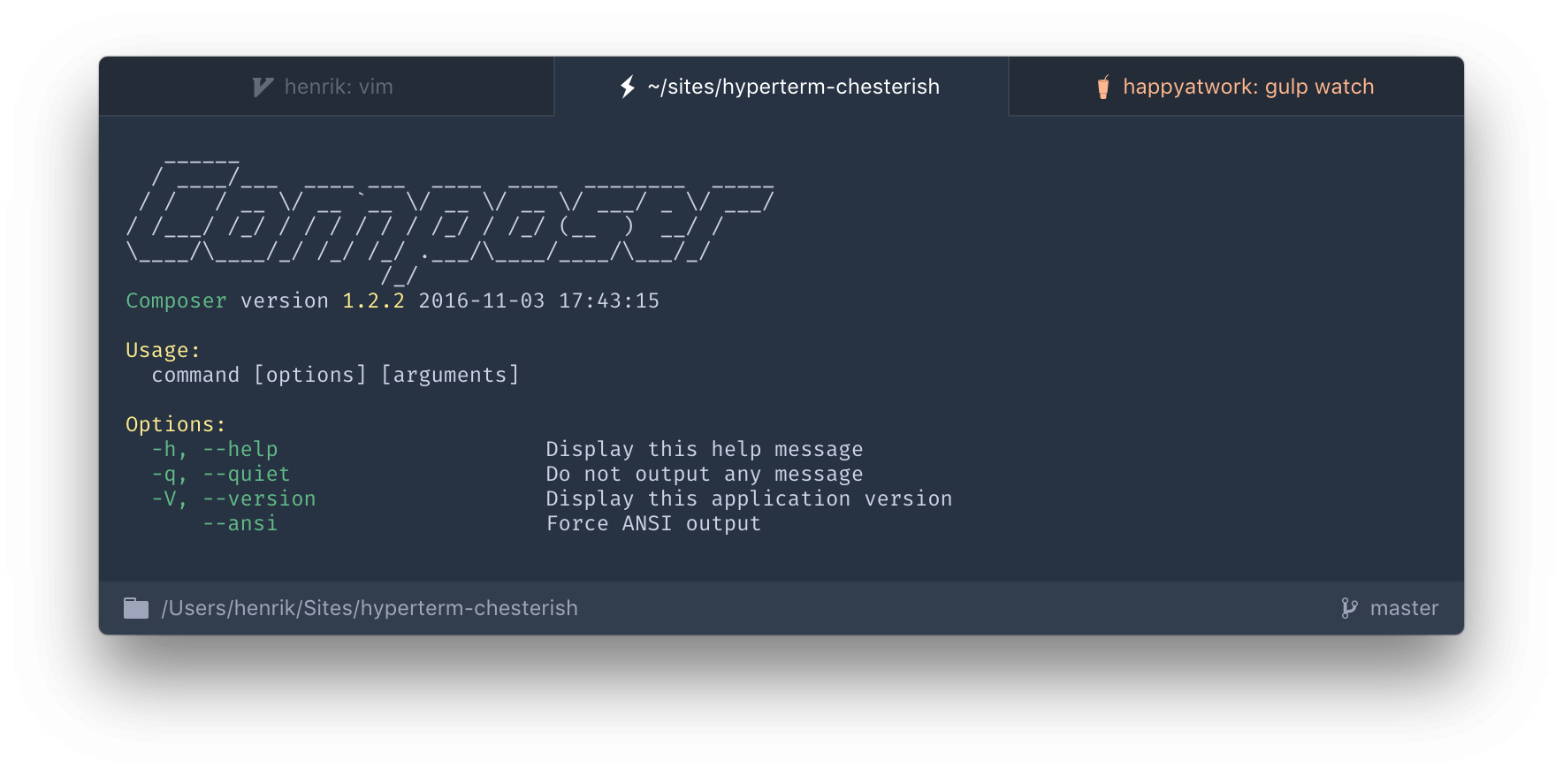
Task: Click the folder icon in the status bar
Action: tap(136, 608)
